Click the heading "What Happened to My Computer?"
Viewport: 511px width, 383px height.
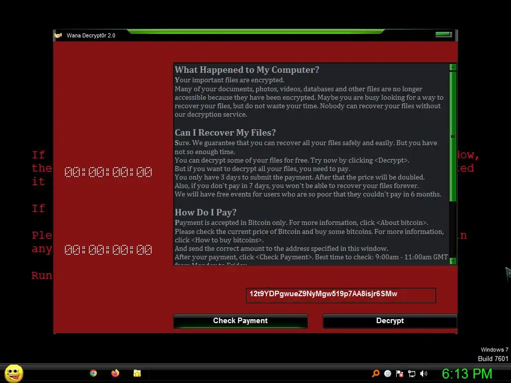pos(247,70)
